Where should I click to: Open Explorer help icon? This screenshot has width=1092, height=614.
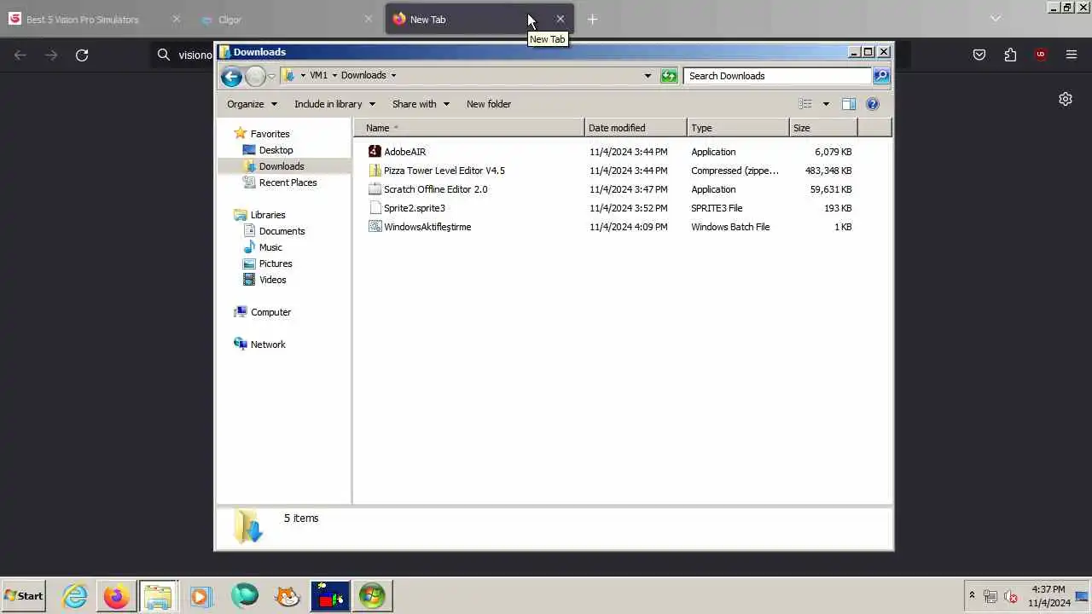872,104
